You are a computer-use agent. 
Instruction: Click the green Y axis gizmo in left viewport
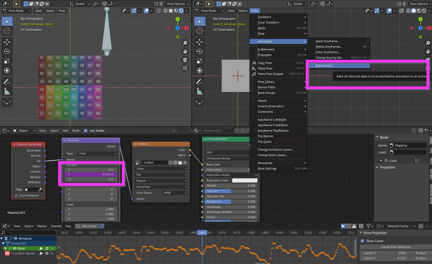pyautogui.click(x=178, y=19)
